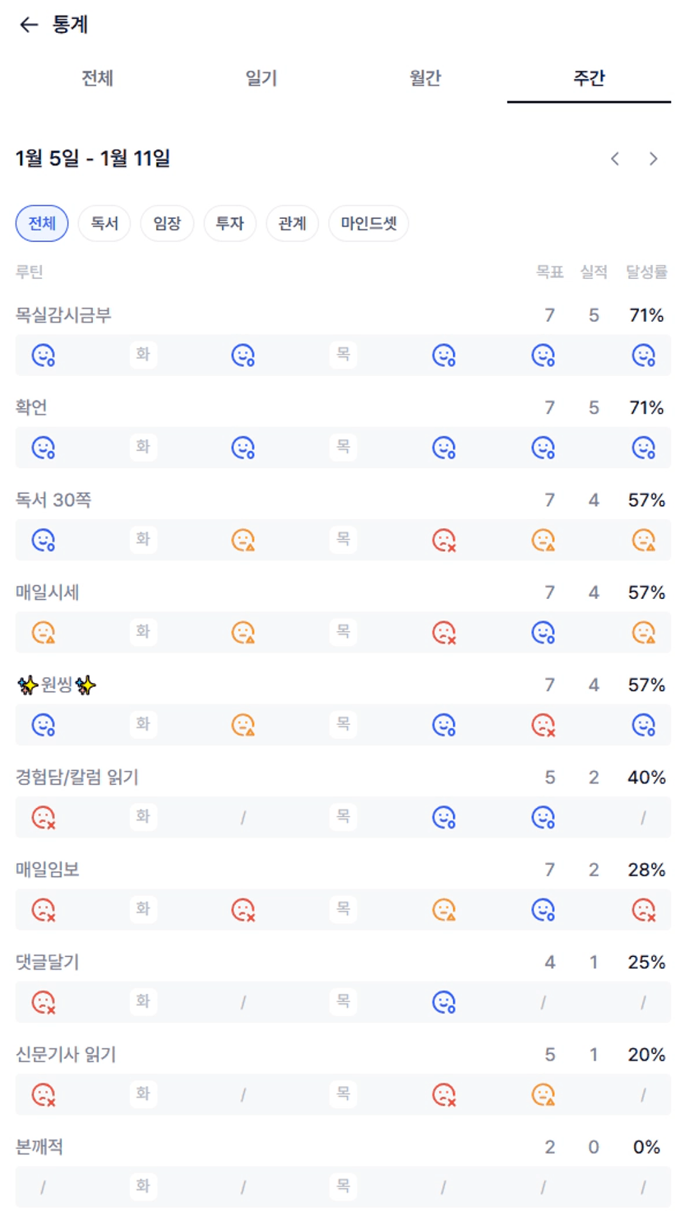This screenshot has height=1212, width=680.
Task: Go back using the arrow beside 통계
Action: pyautogui.click(x=29, y=25)
